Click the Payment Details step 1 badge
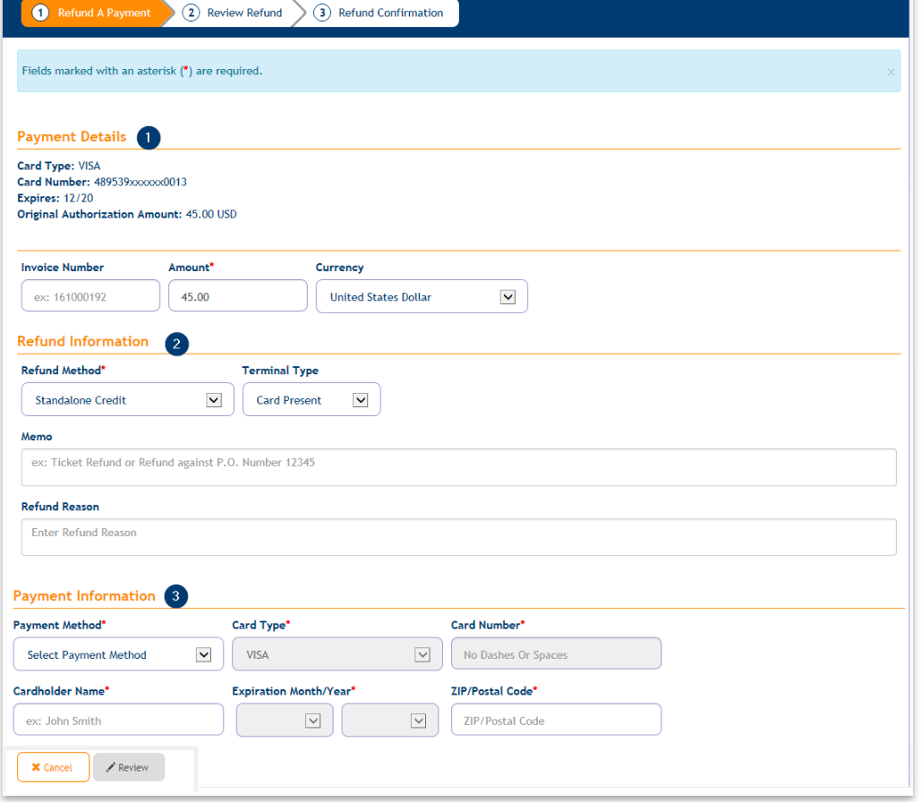Screen dimensions: 921x802 (149, 138)
